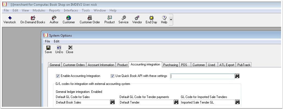Click the Default Book Sales GL field
The image size is (283, 109).
(x=83, y=102)
